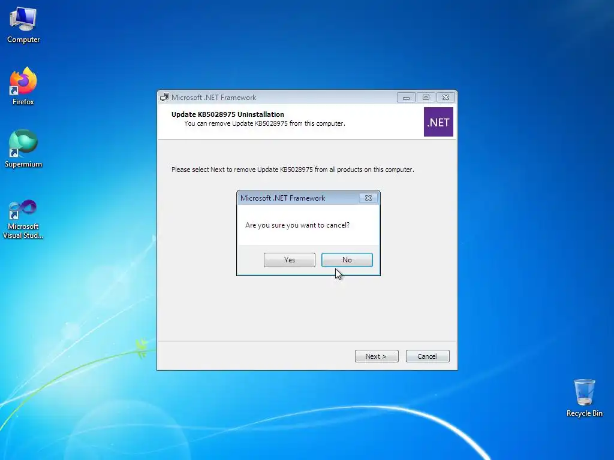Click the purple .NET logo
The image size is (614, 460).
(438, 122)
